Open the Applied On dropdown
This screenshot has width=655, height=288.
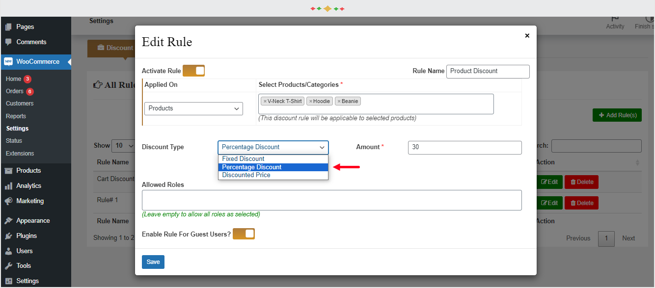coord(193,108)
